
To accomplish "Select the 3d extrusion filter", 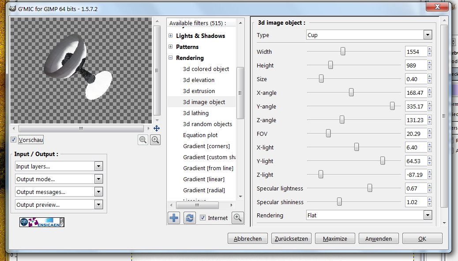I will [199, 91].
